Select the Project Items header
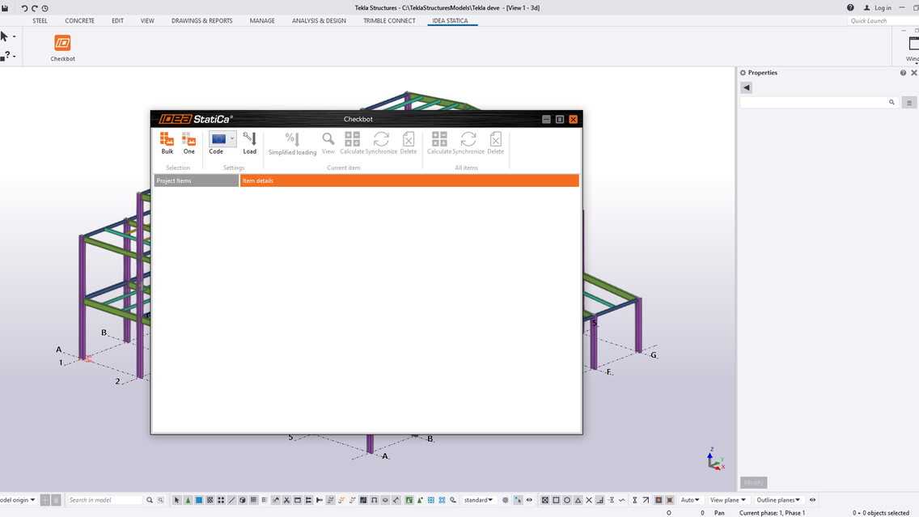919x517 pixels. click(197, 180)
